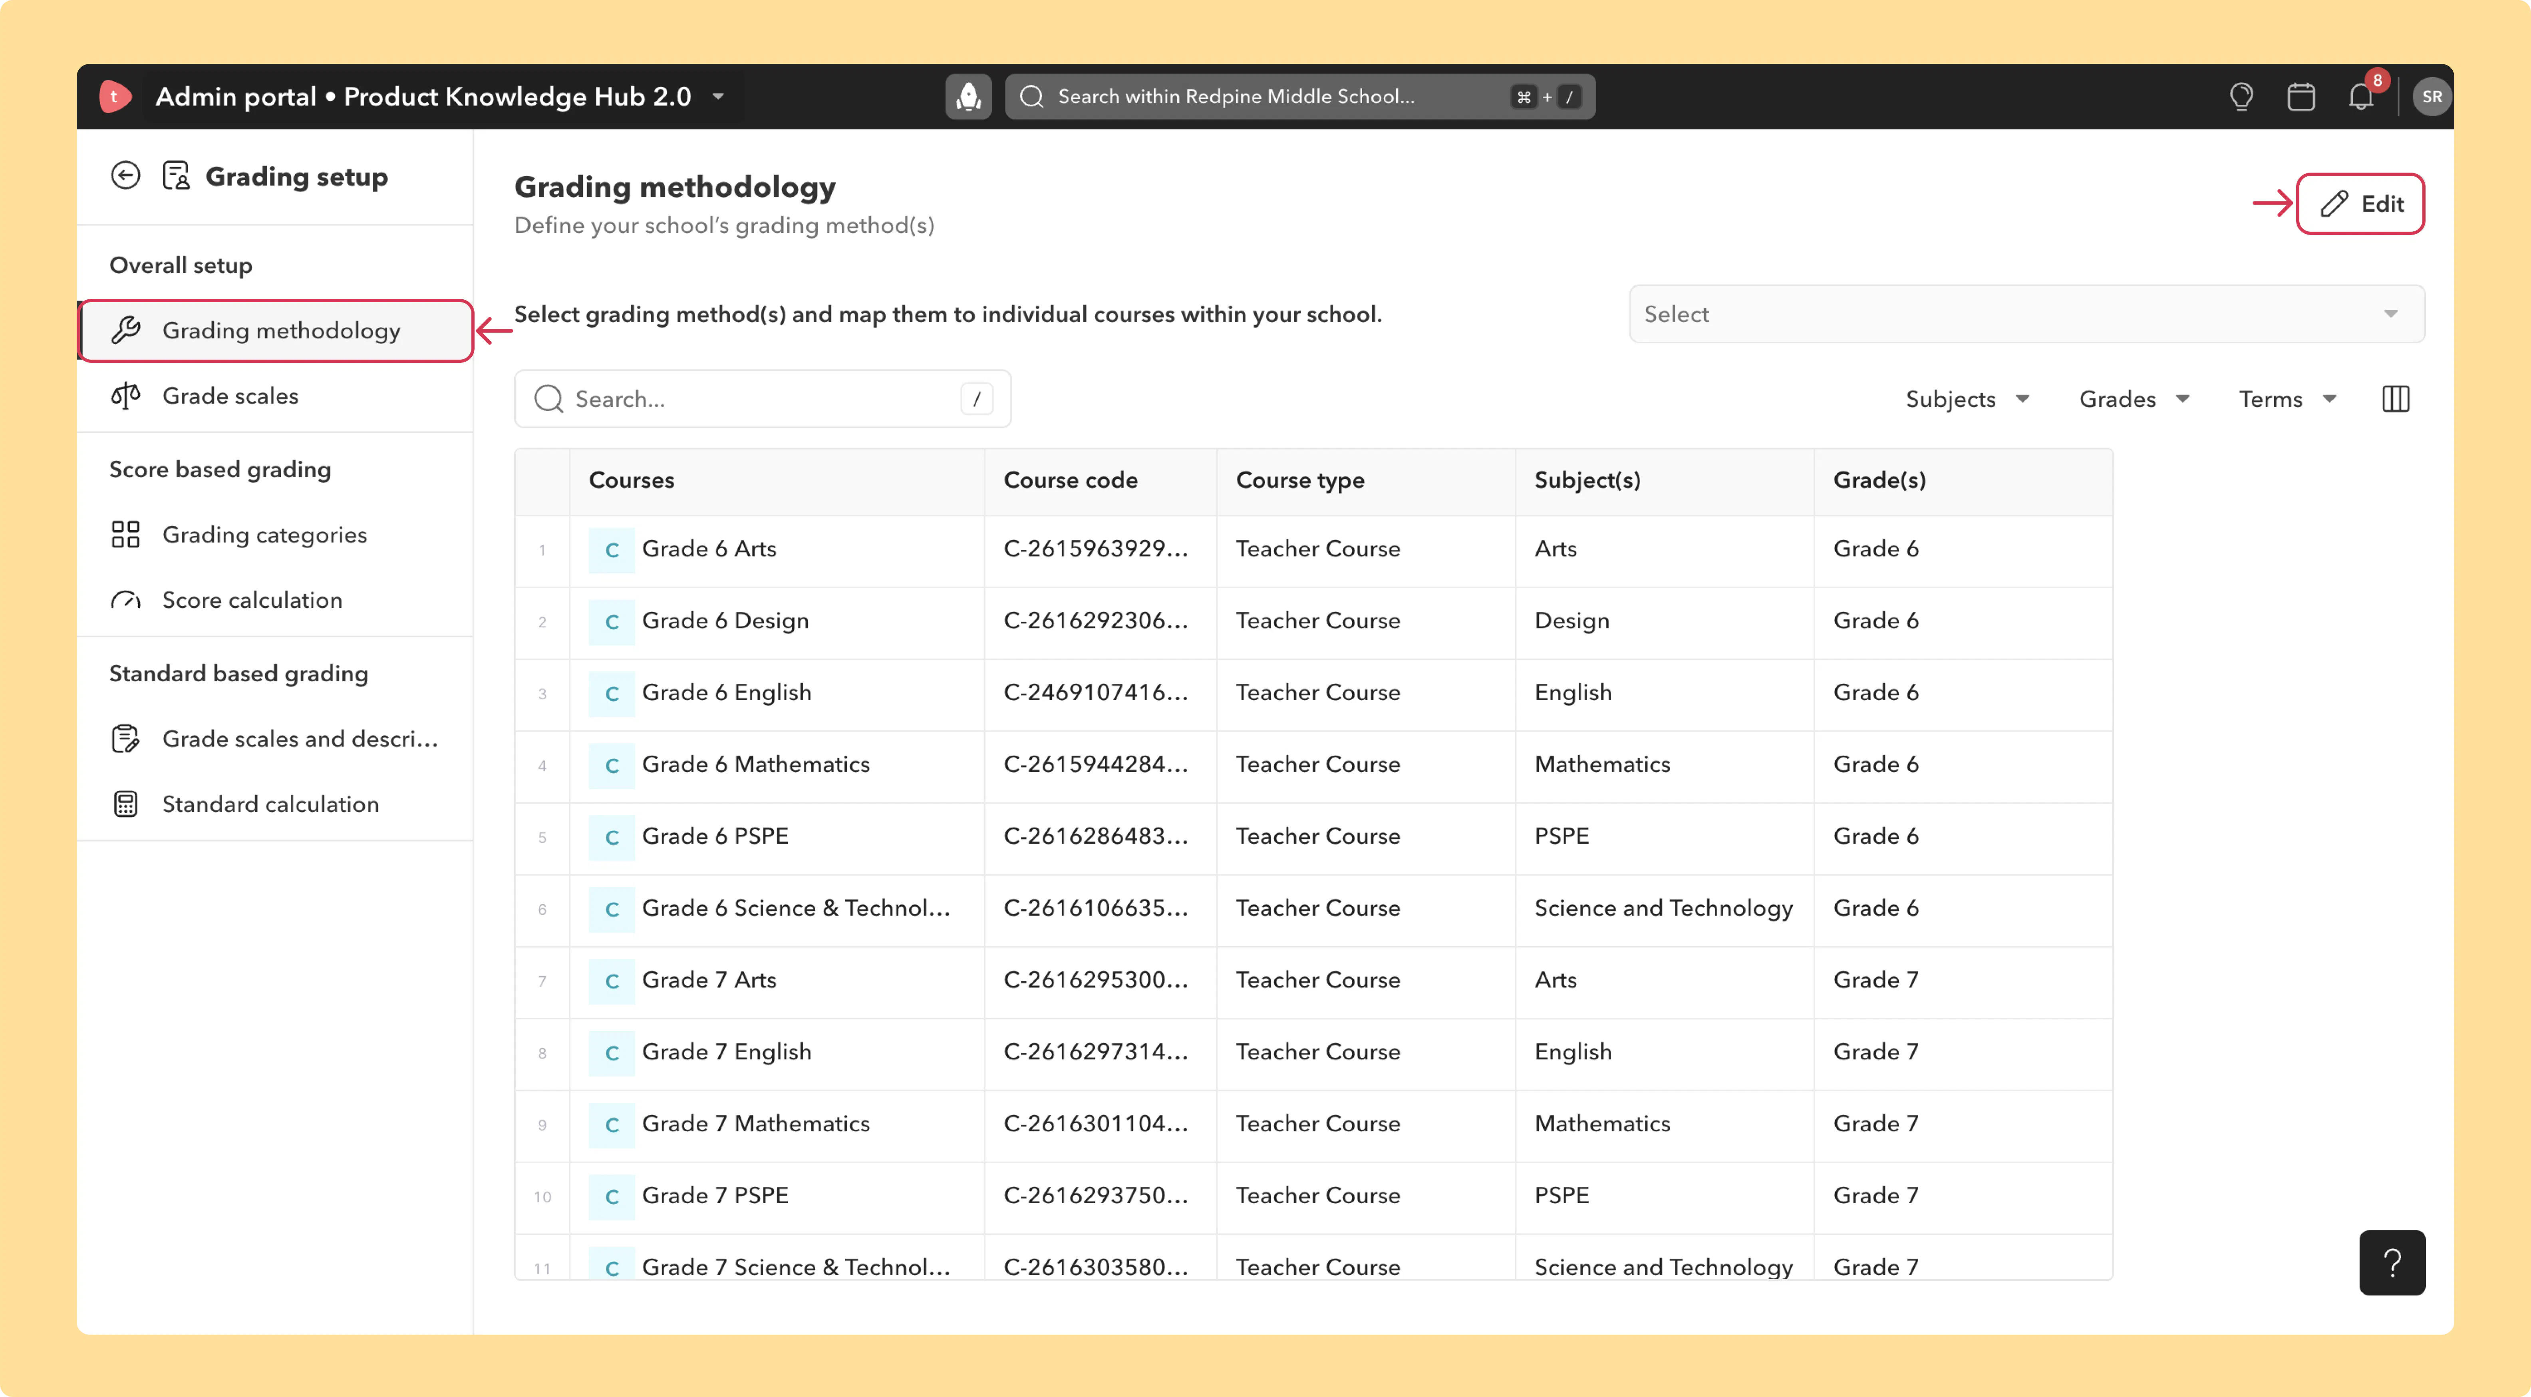The height and width of the screenshot is (1397, 2531).
Task: Click the lightbulb ideas icon
Action: click(2241, 96)
